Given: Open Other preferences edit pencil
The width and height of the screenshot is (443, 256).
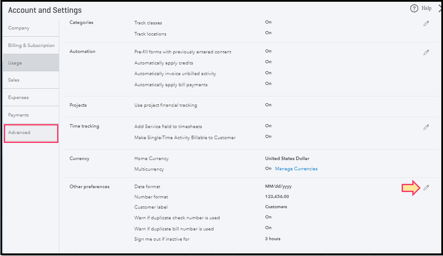Looking at the screenshot, I should [x=426, y=188].
